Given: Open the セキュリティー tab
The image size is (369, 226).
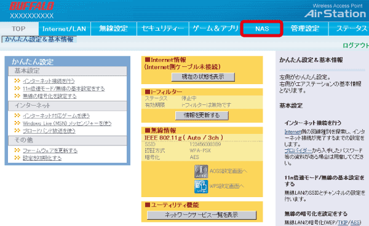Looking at the screenshot, I should click(162, 29).
